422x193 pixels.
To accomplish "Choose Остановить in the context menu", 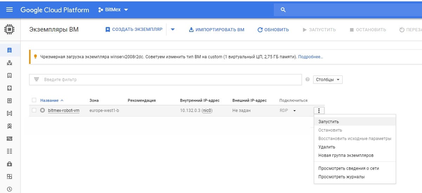I will click(x=355, y=130).
